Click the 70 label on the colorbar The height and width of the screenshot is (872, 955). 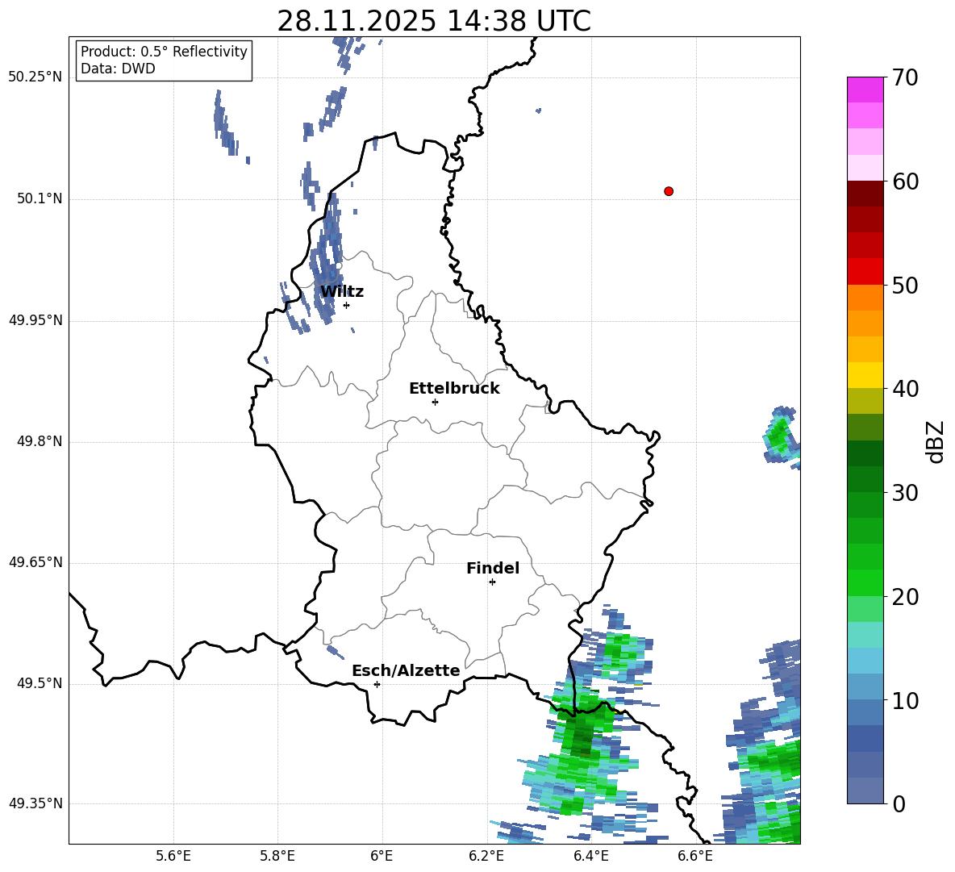tap(905, 78)
